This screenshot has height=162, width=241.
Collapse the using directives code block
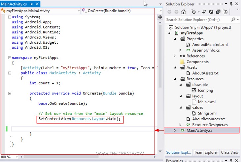coord(10,17)
